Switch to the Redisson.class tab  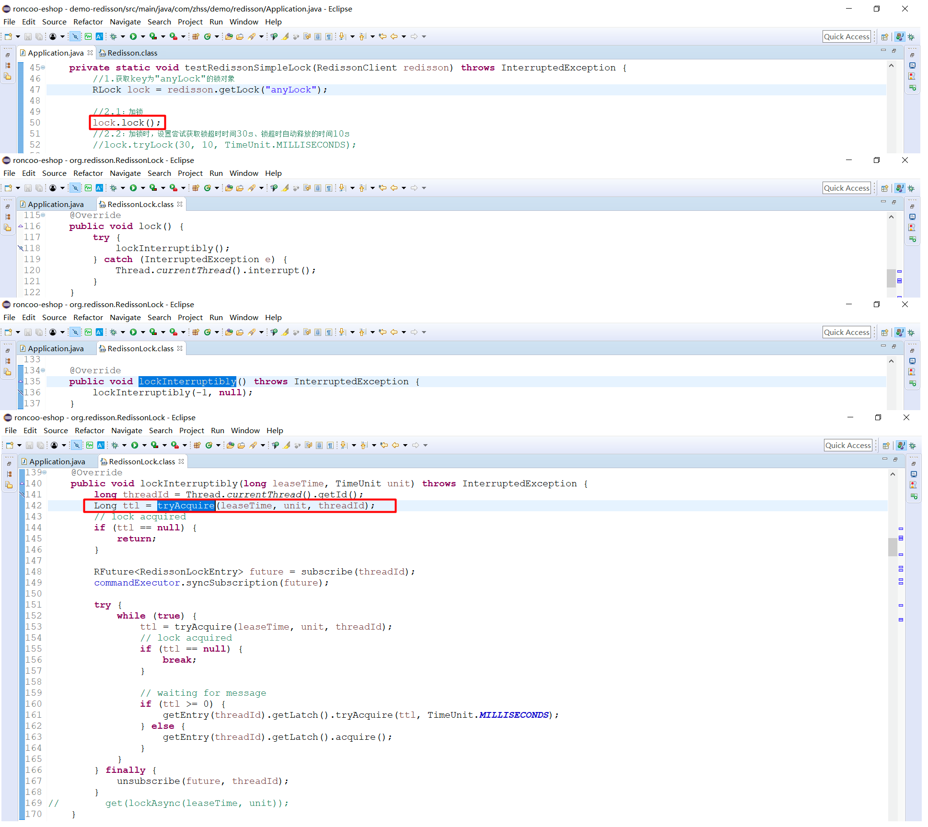[128, 53]
